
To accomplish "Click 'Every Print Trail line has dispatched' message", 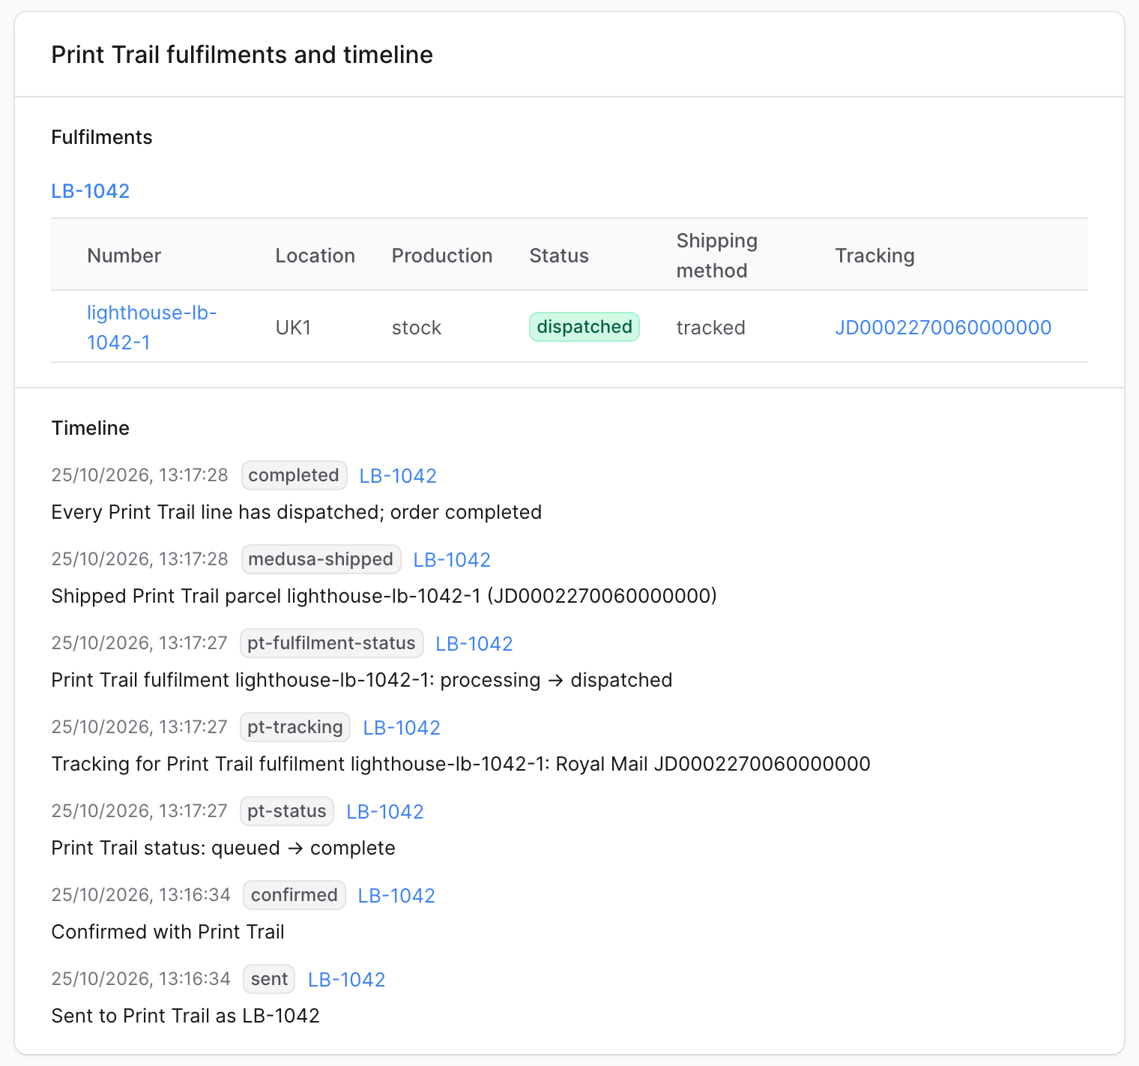I will pyautogui.click(x=297, y=512).
